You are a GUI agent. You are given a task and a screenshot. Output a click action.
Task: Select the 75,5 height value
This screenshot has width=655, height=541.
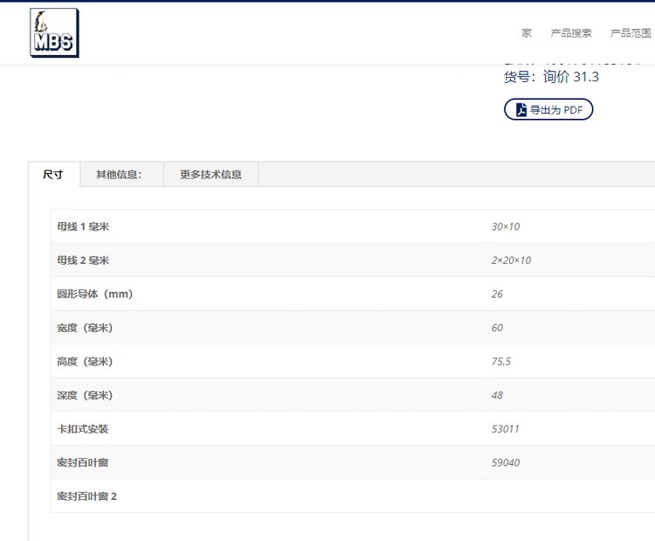coord(501,362)
